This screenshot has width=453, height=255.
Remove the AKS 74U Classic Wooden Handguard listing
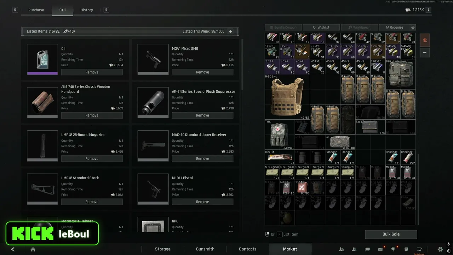pyautogui.click(x=92, y=115)
